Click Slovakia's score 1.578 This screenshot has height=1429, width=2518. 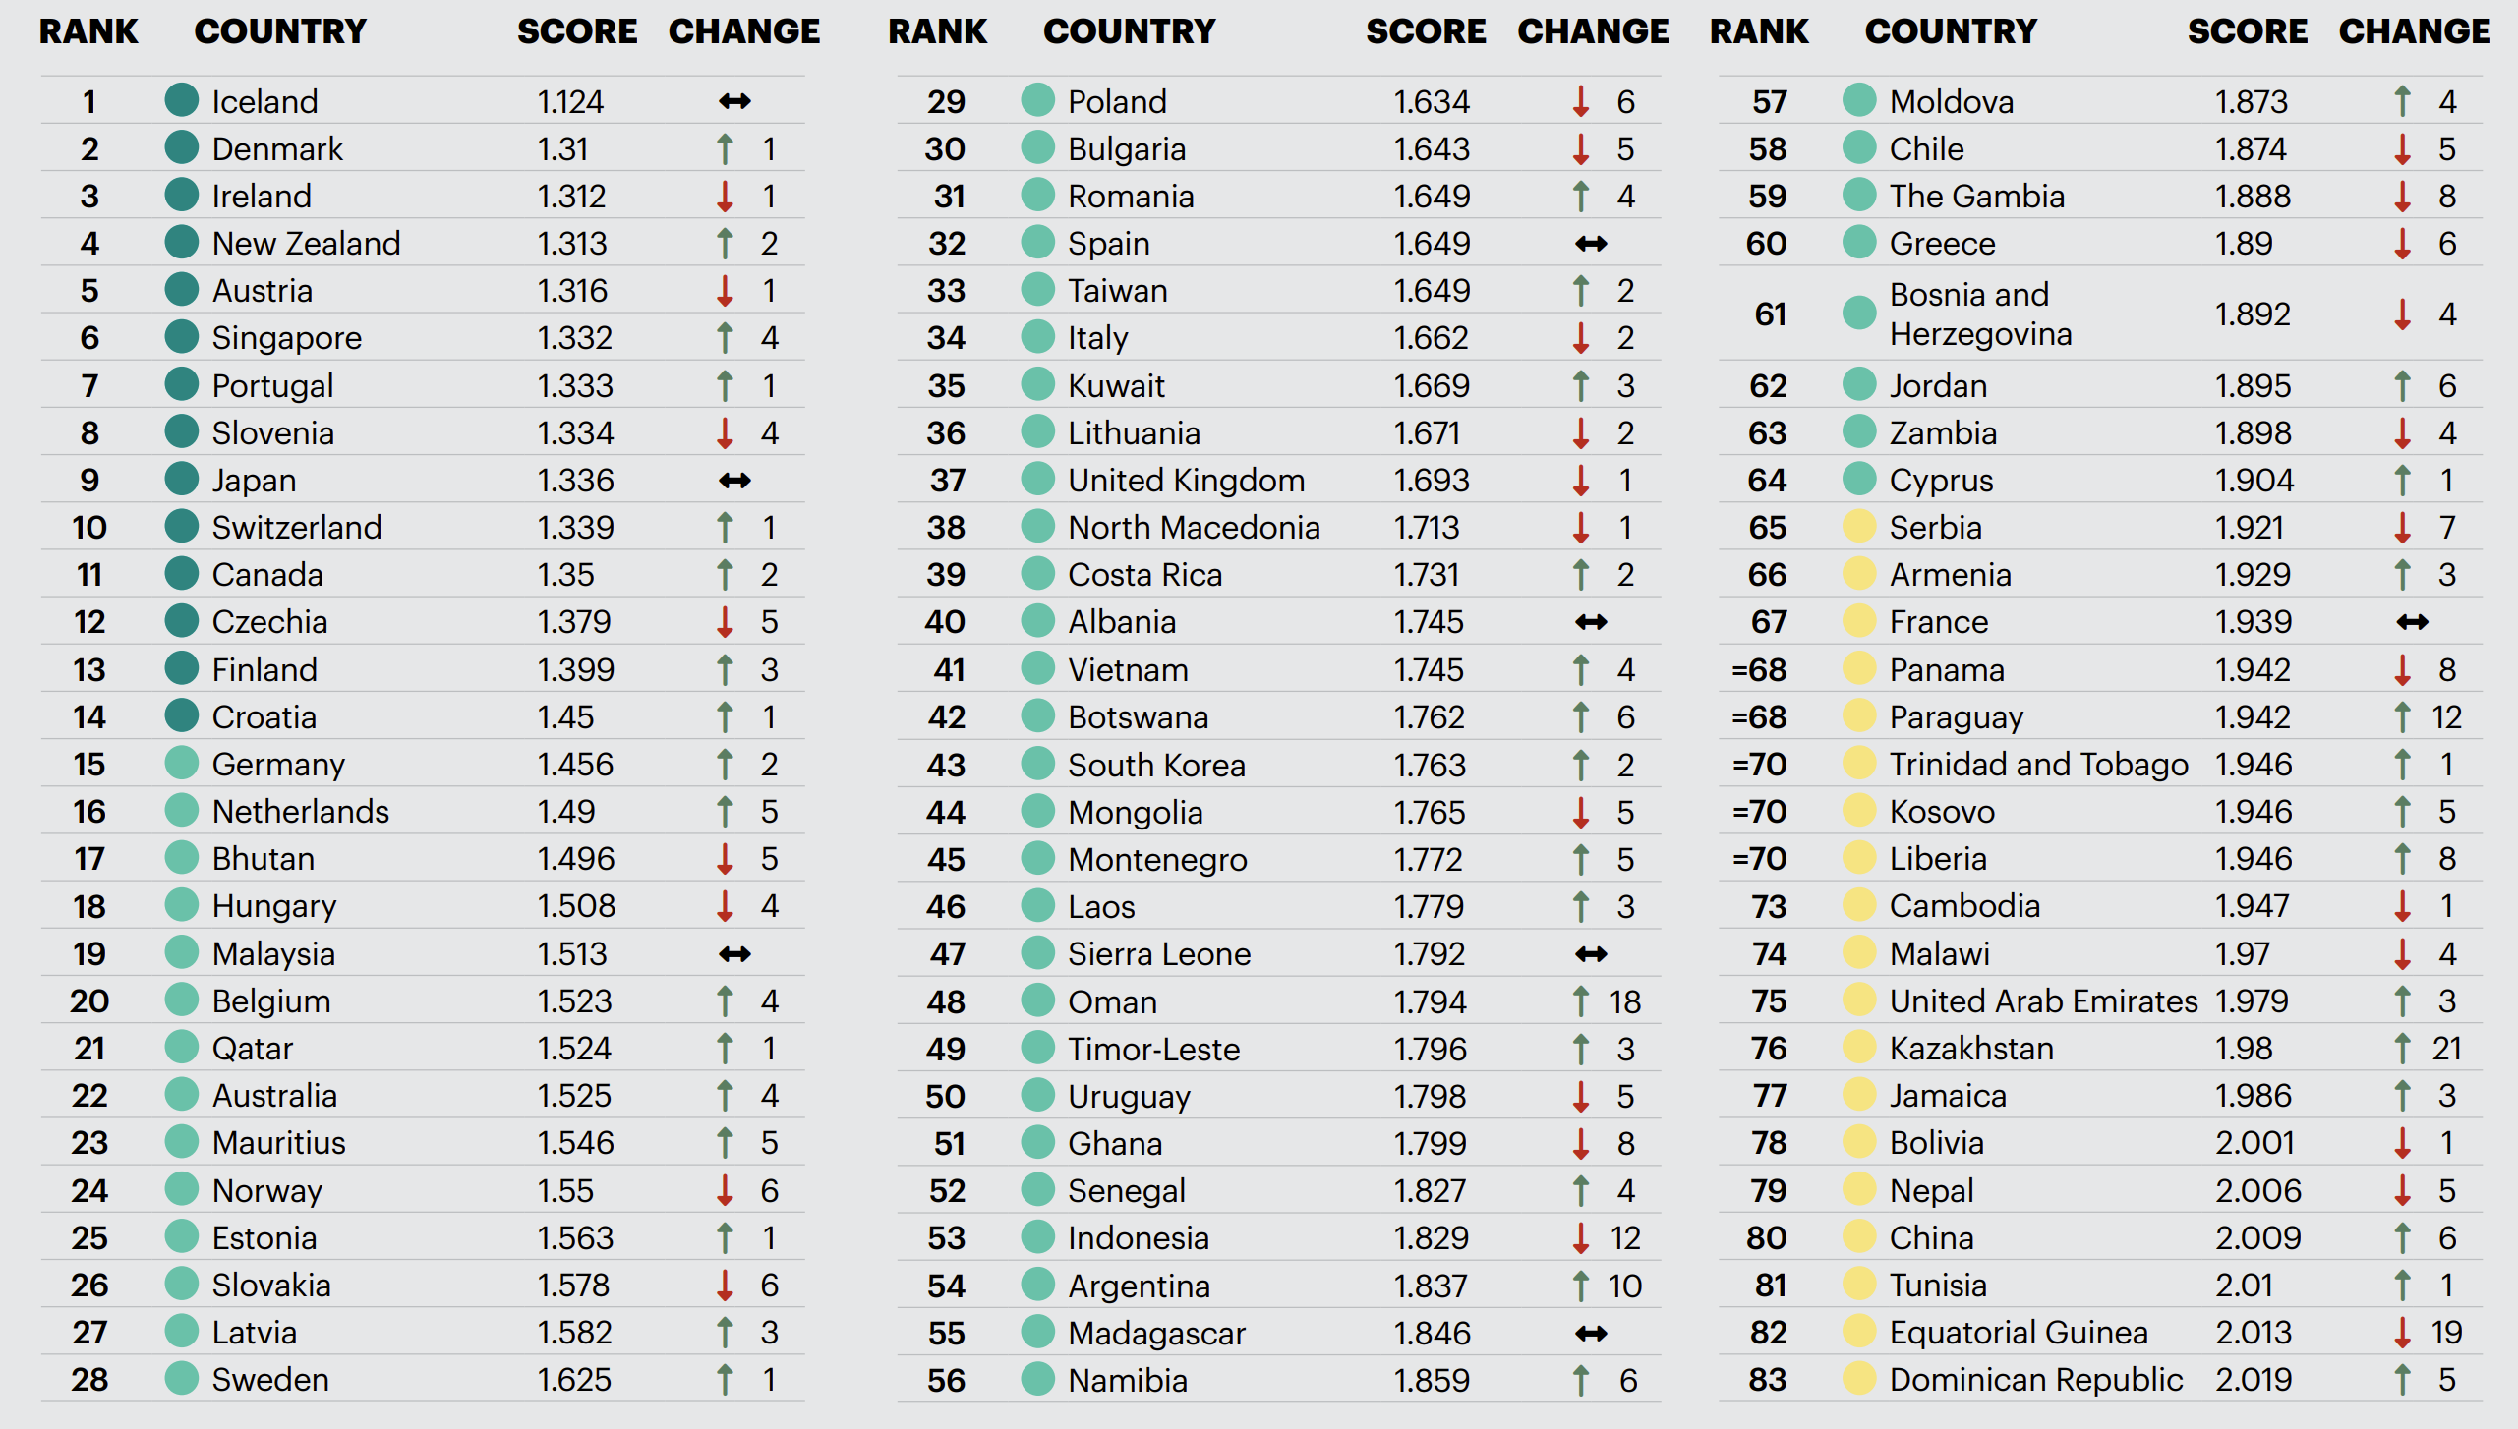pos(573,1286)
